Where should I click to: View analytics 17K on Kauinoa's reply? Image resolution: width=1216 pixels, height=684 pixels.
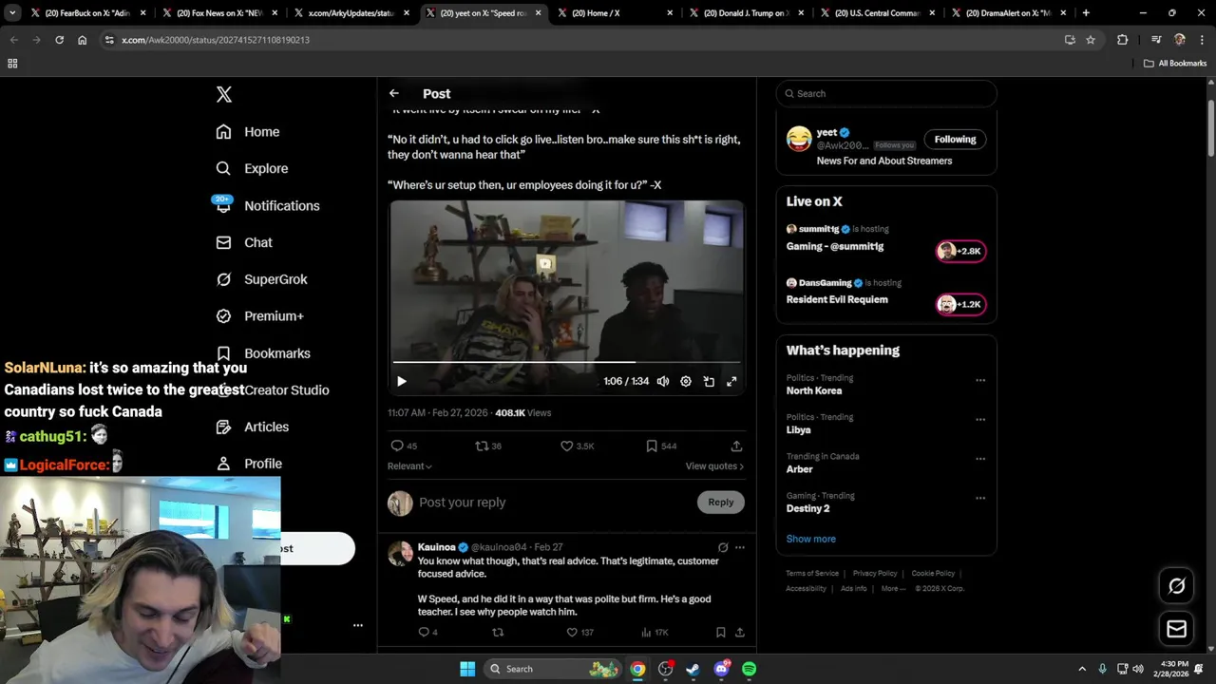(x=655, y=632)
